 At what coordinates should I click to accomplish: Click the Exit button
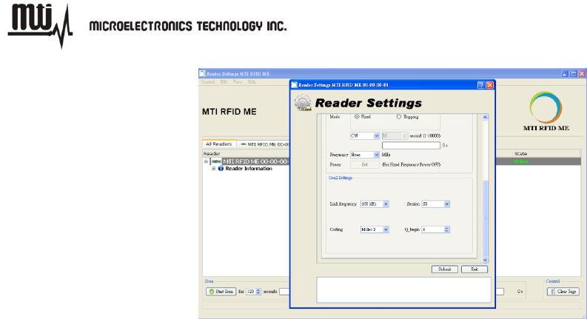pyautogui.click(x=474, y=269)
